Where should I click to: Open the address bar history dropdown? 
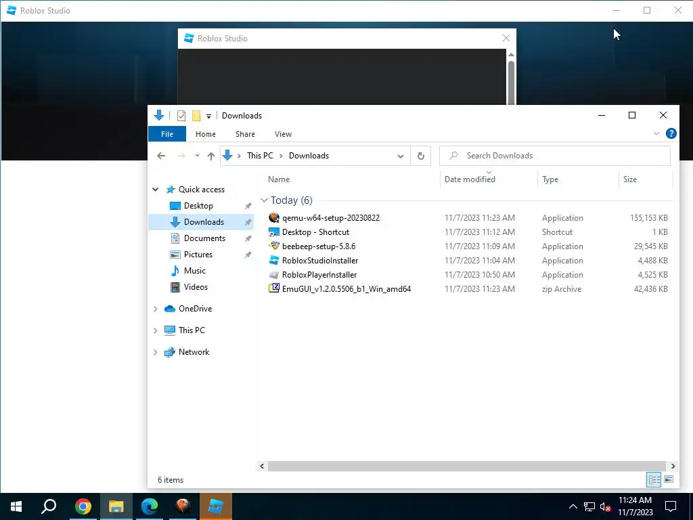coord(401,156)
